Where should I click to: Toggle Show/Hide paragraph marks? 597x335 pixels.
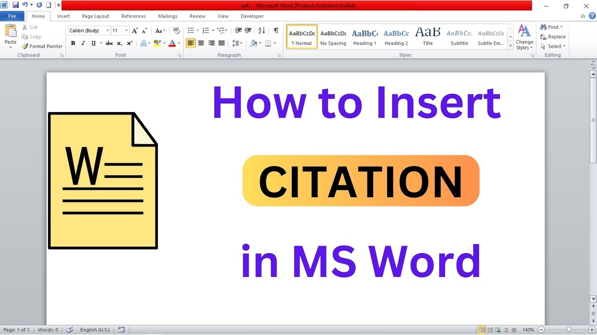(276, 31)
